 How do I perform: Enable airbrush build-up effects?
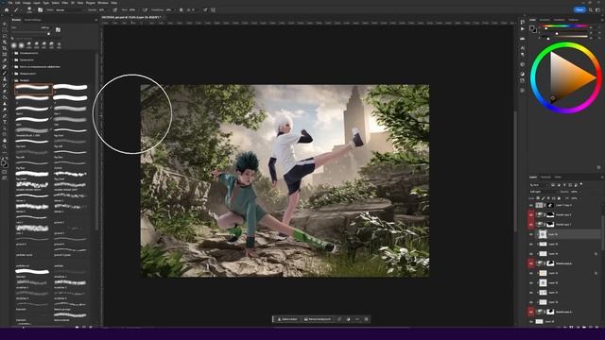point(145,10)
